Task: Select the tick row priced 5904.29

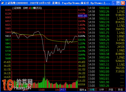Action: 106,40
